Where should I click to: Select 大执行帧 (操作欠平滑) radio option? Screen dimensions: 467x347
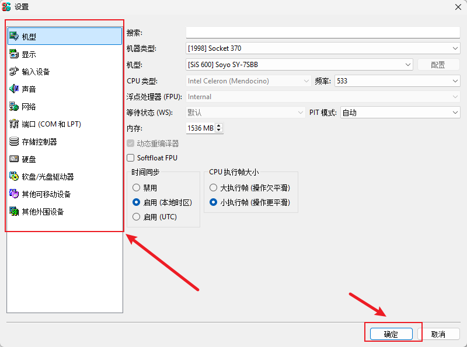pos(214,188)
